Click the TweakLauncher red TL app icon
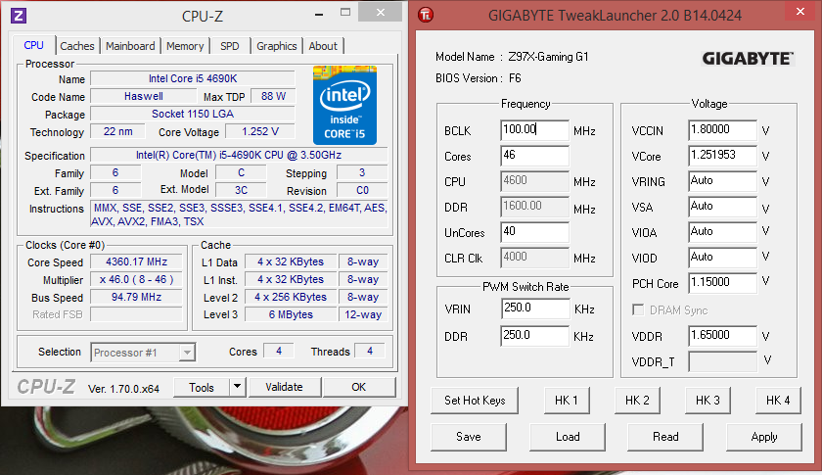Screen dimensions: 822x475 click(x=426, y=15)
